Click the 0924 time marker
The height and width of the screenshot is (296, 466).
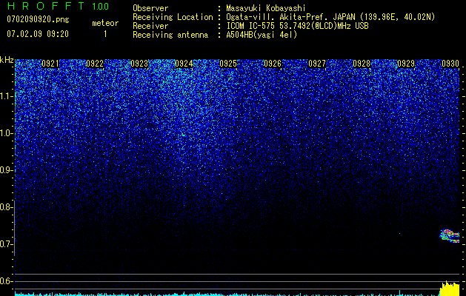(184, 63)
